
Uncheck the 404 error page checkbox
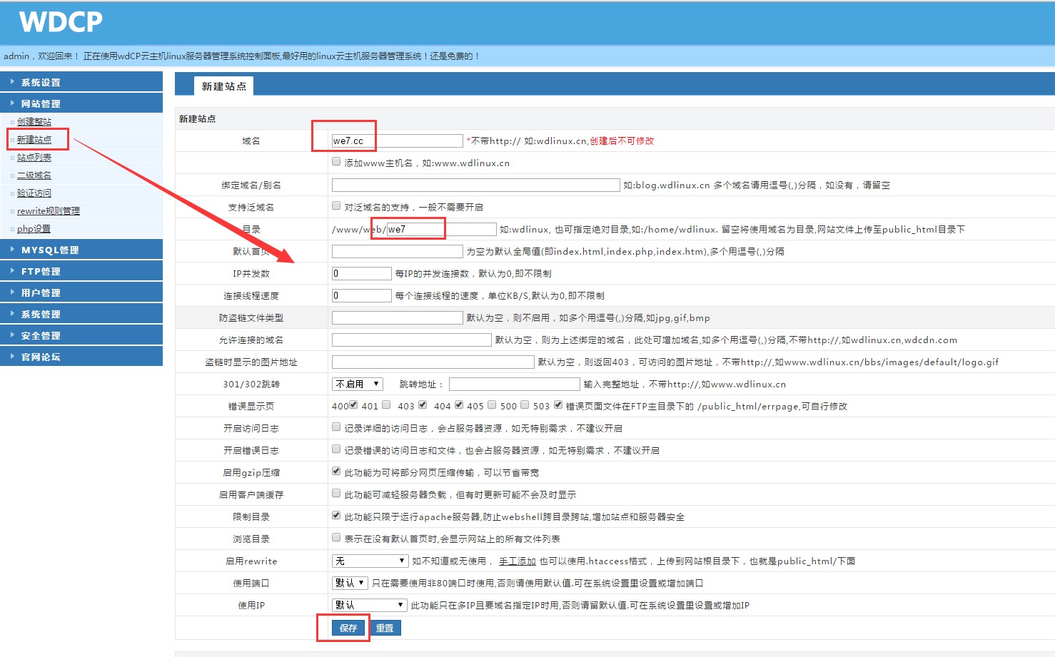pos(459,405)
